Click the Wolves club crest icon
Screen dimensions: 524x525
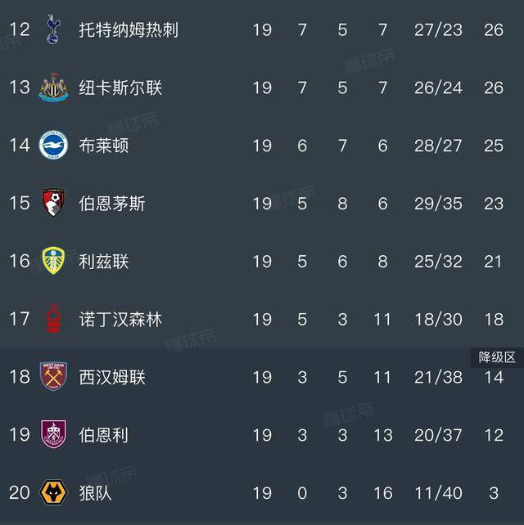pyautogui.click(x=53, y=493)
